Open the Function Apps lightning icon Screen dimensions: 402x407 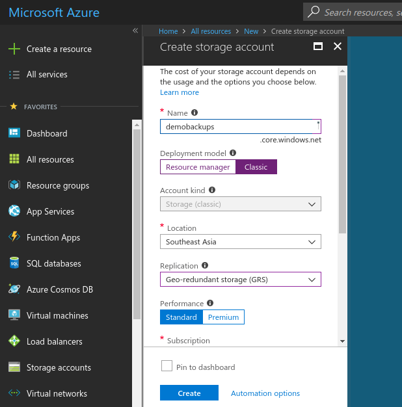pyautogui.click(x=14, y=237)
